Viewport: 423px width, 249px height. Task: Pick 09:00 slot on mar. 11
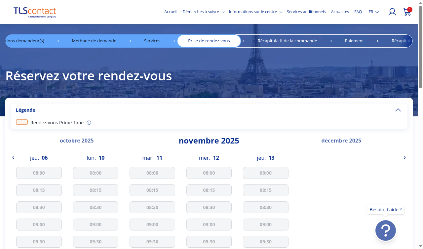coord(152,225)
